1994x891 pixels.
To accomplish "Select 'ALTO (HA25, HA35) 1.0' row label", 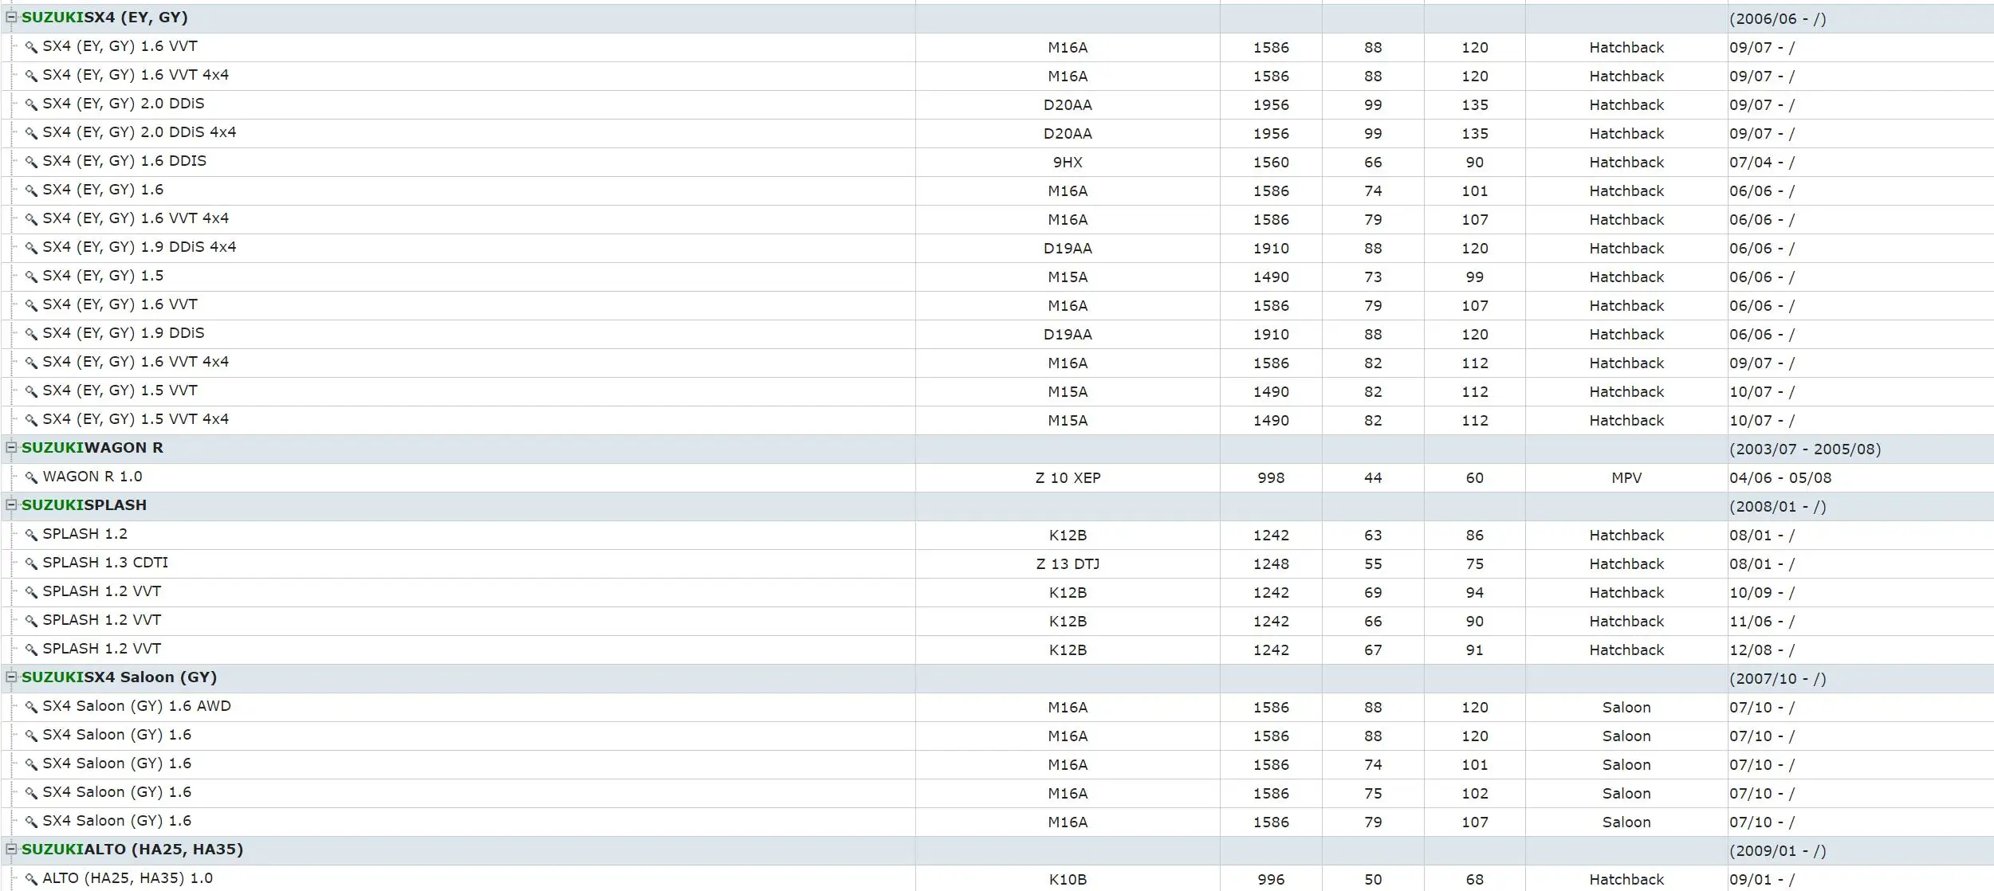I will click(128, 878).
